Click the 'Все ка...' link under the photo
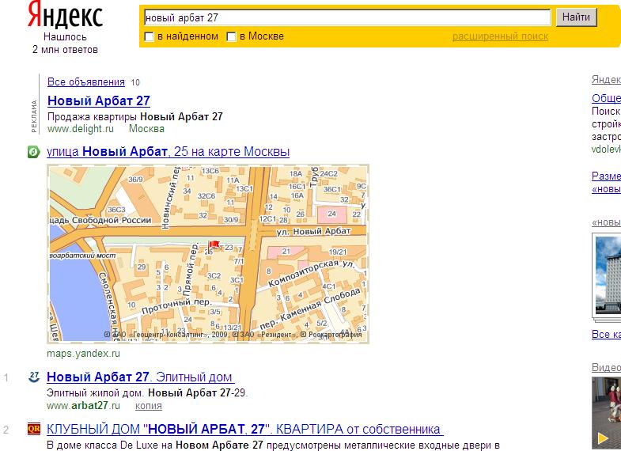Screen dimensions: 621x451 coord(606,334)
